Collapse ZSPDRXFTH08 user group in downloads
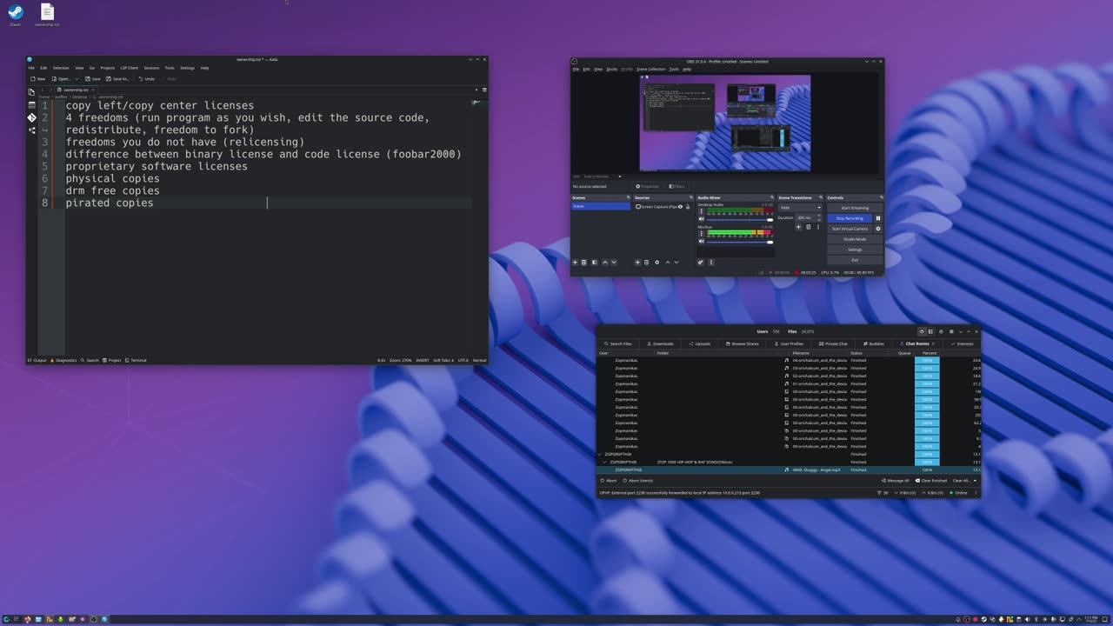The width and height of the screenshot is (1113, 626). pyautogui.click(x=600, y=454)
